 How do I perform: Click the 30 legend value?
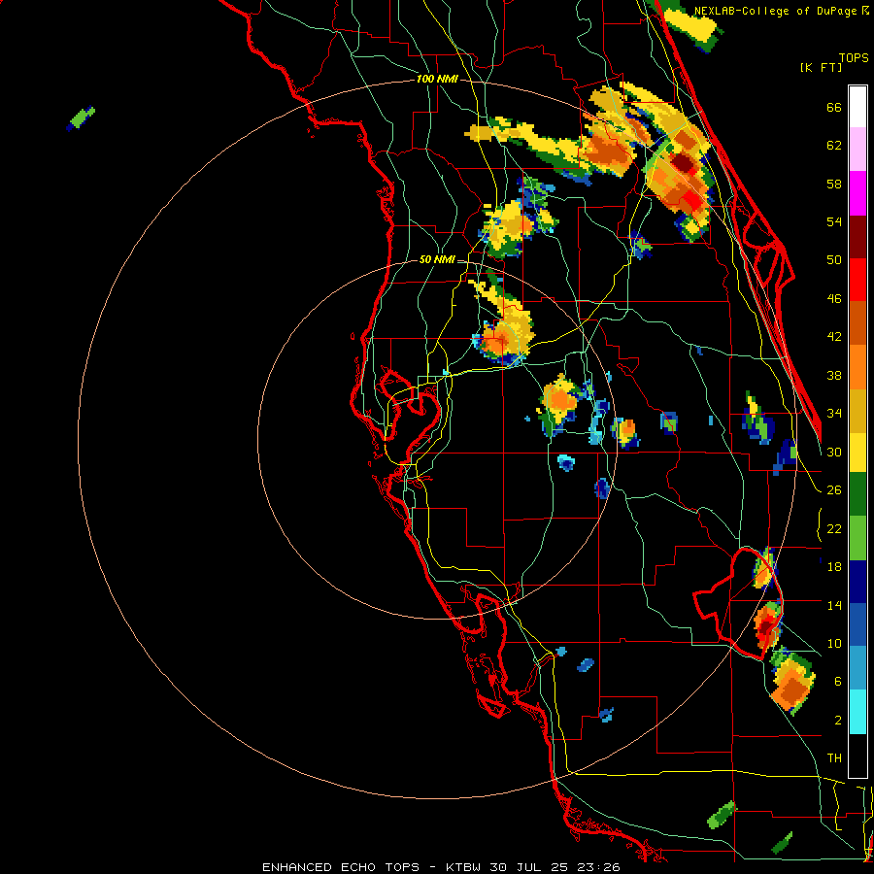coord(834,452)
